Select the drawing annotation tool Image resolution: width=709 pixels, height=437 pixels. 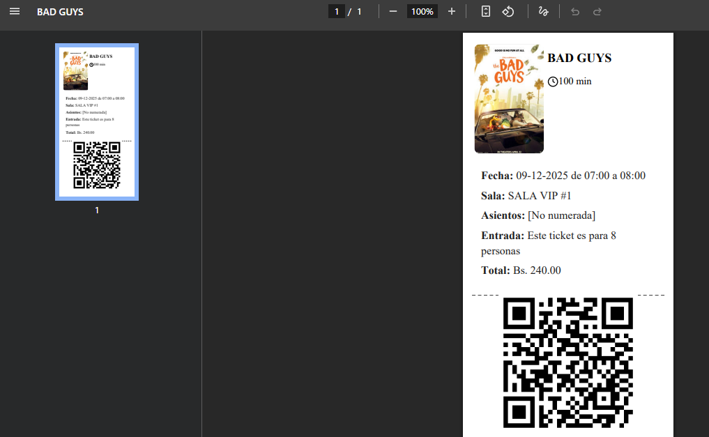point(543,11)
